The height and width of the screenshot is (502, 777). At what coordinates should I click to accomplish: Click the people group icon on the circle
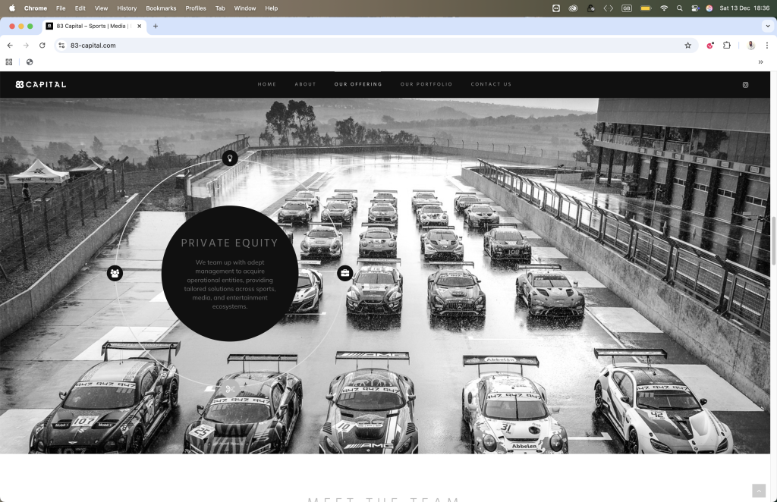click(x=115, y=273)
